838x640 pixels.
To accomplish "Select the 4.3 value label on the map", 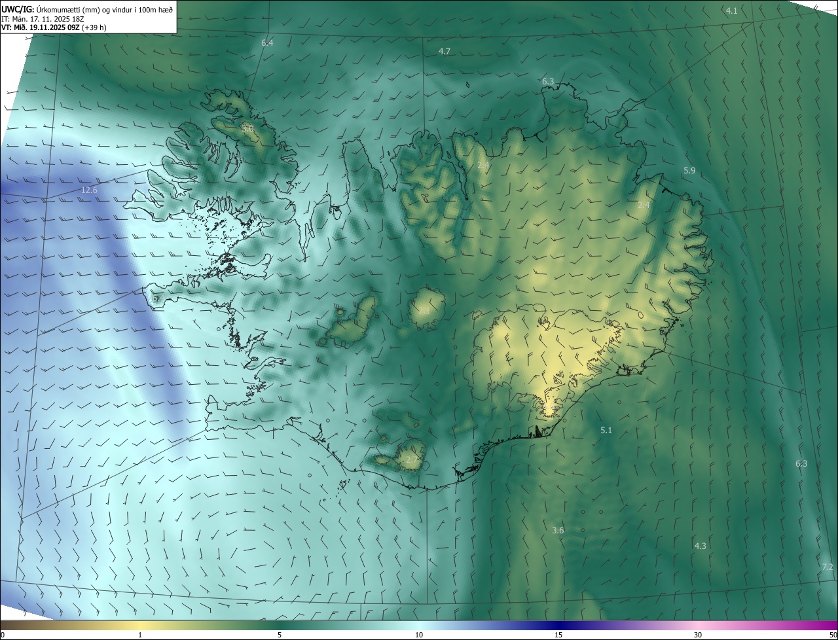I will coord(701,546).
